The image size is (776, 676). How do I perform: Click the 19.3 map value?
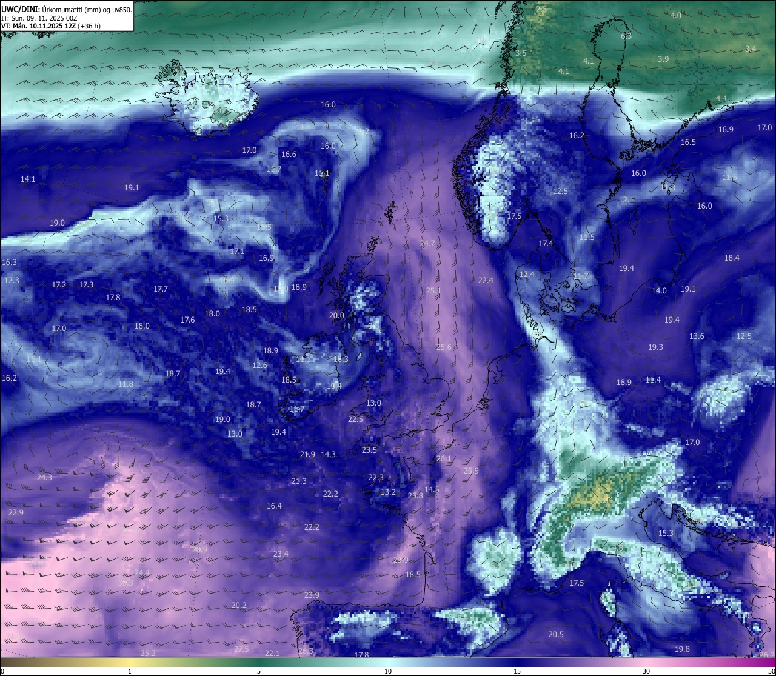(655, 347)
